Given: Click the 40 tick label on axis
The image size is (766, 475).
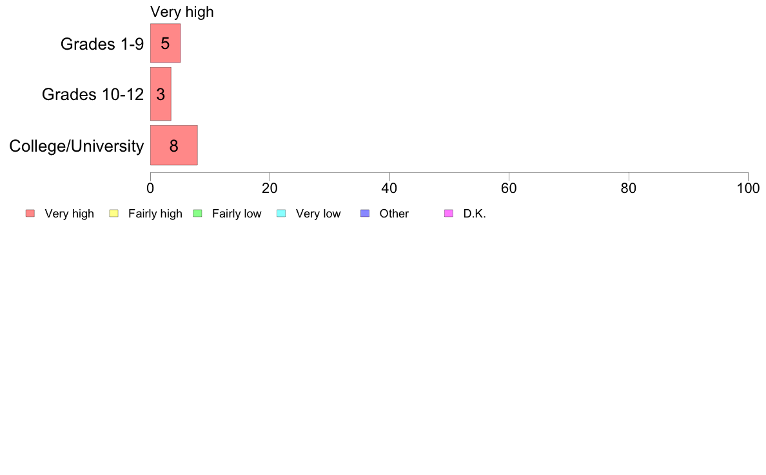Looking at the screenshot, I should (x=389, y=188).
